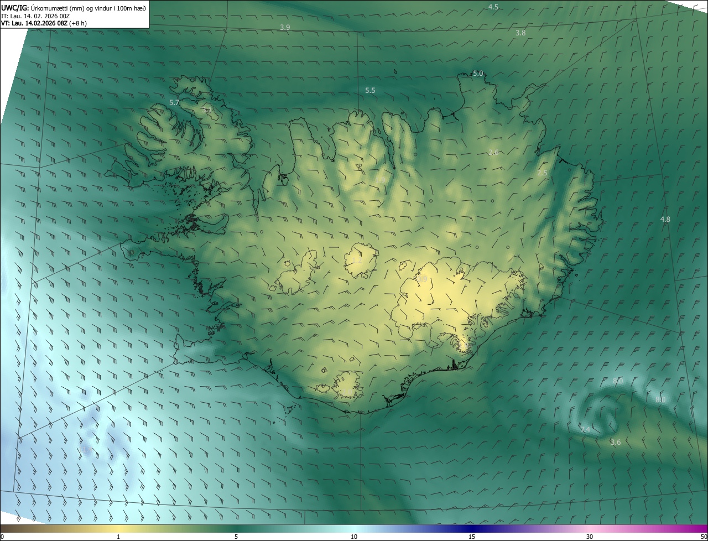
Task: Click the 2.5 value on the map
Action: [542, 173]
